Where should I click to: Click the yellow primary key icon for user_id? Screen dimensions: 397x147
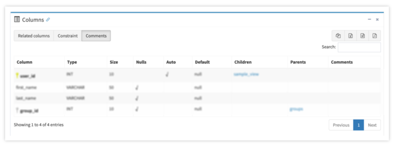(18, 75)
